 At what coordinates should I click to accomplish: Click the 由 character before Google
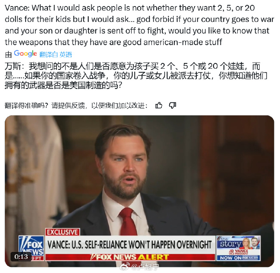pos(9,54)
